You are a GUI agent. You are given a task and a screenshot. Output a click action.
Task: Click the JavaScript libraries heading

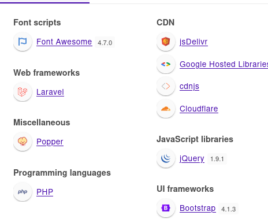[x=195, y=139]
